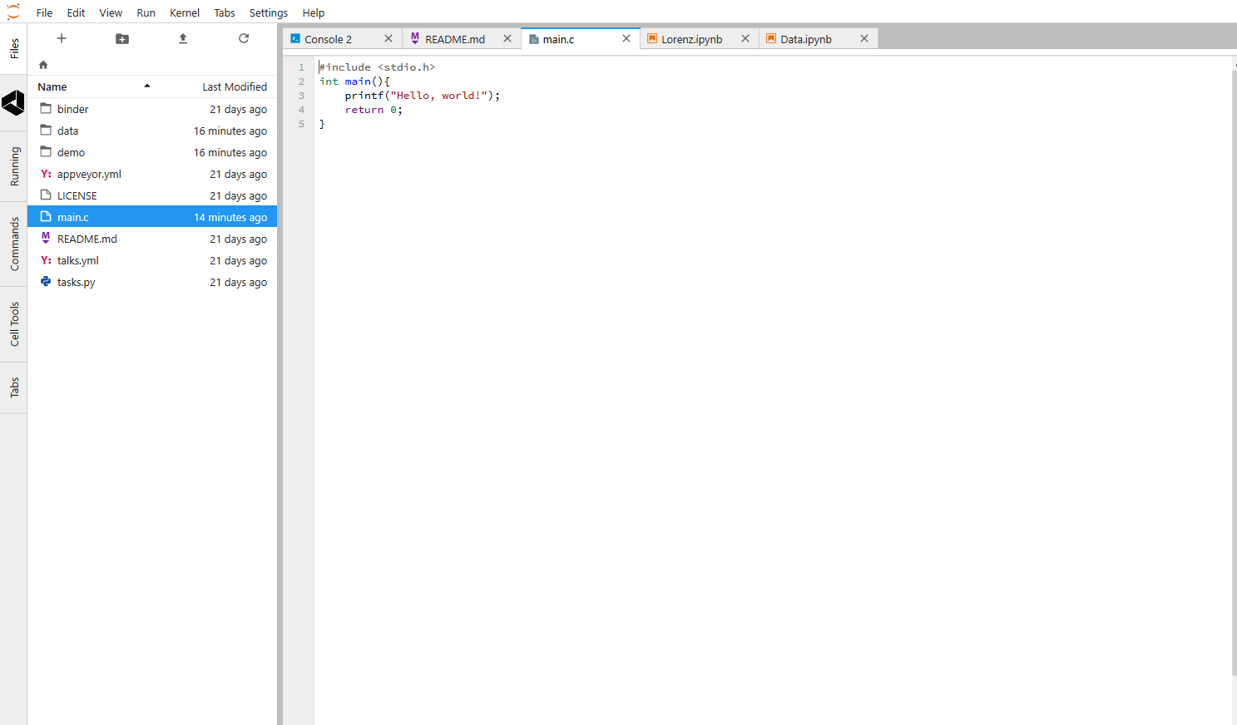The image size is (1237, 725).
Task: Sort files by Last Modified column
Action: [x=235, y=86]
